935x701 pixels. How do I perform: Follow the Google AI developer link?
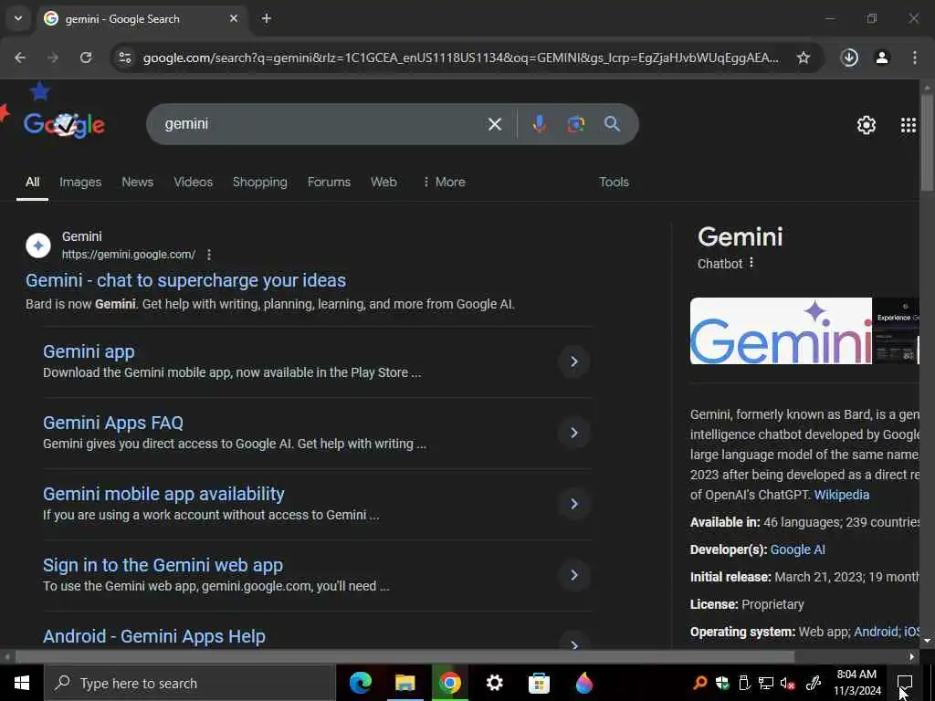(797, 549)
